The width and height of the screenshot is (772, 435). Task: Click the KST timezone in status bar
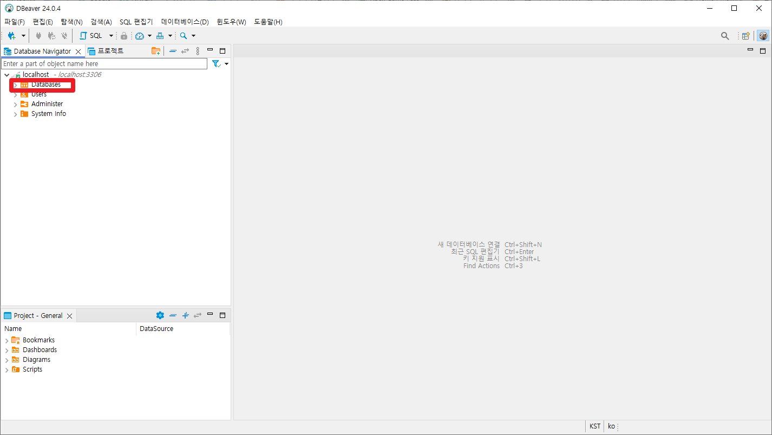point(594,426)
